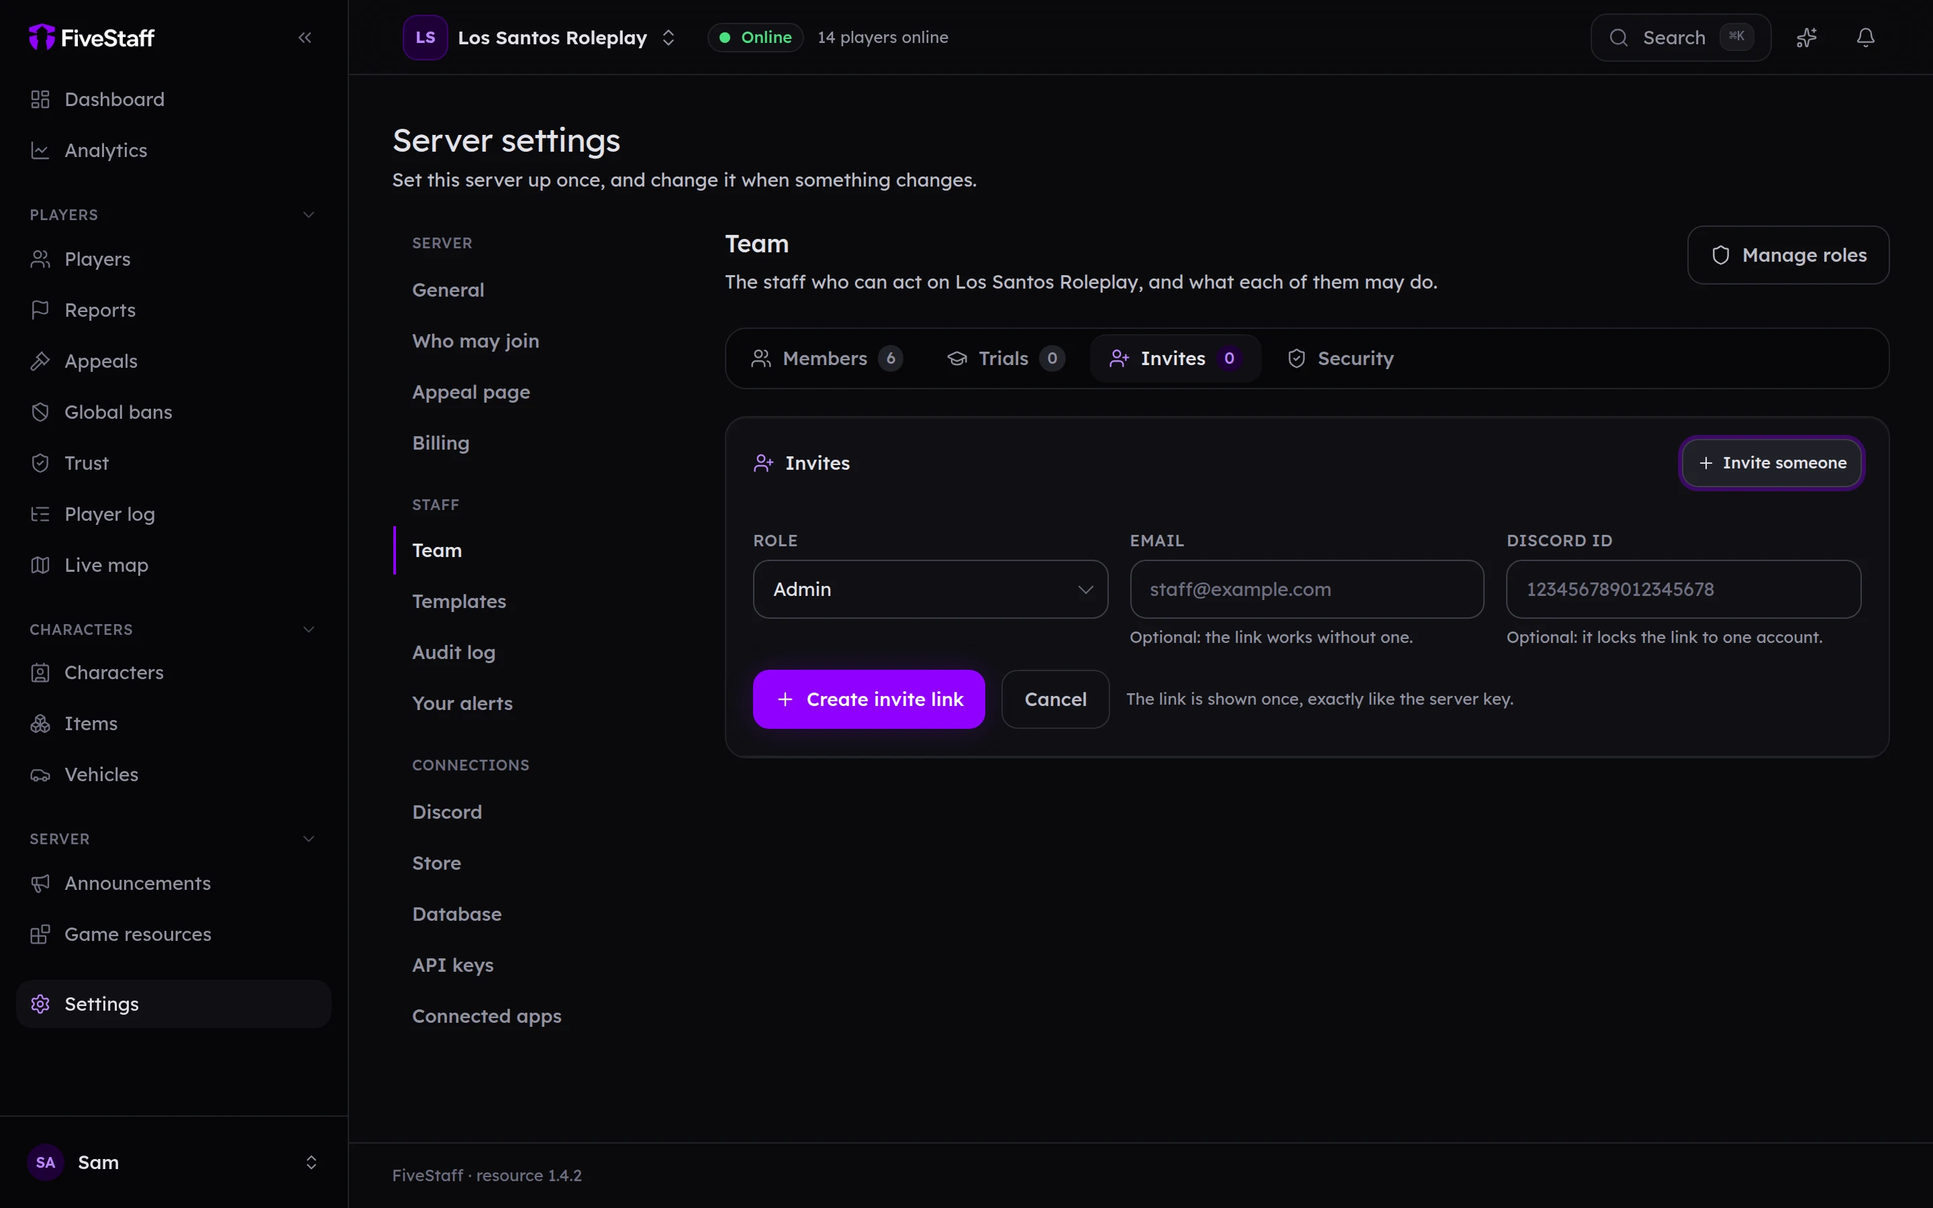
Task: Open General server settings
Action: [448, 290]
